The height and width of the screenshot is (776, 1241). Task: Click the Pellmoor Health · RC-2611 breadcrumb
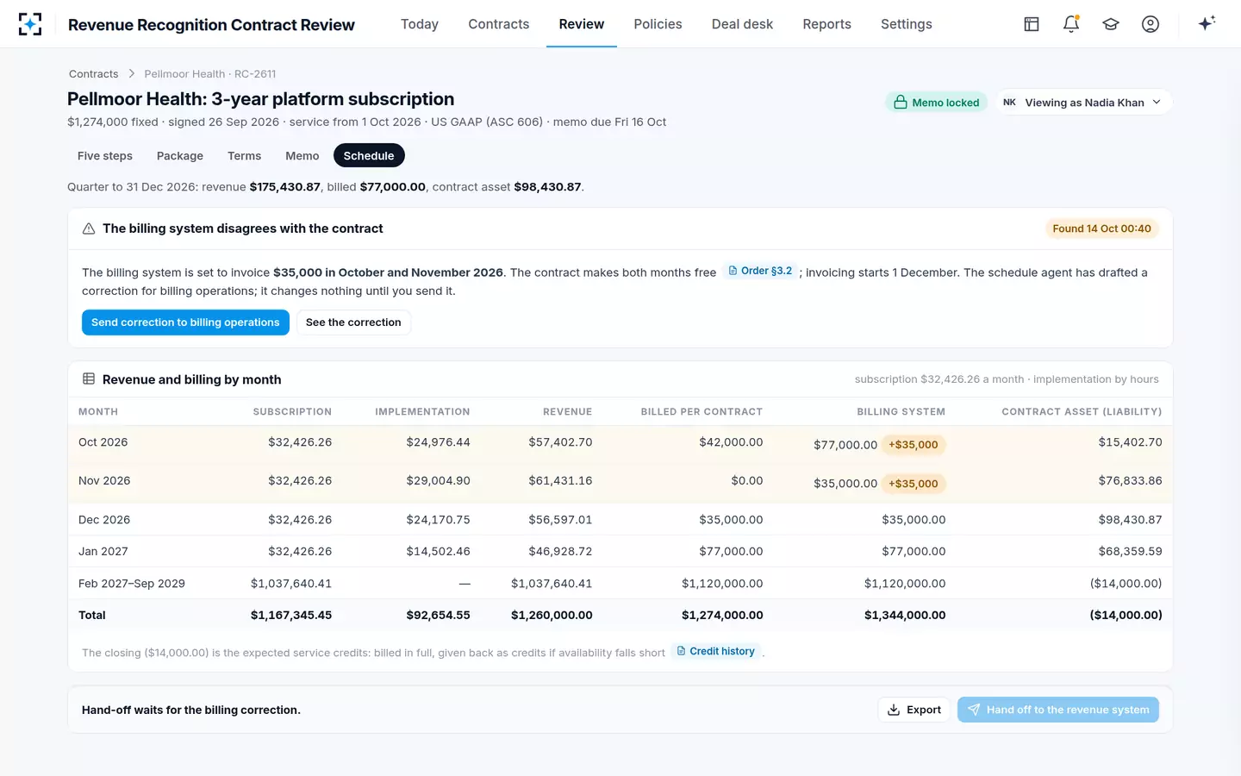coord(210,74)
